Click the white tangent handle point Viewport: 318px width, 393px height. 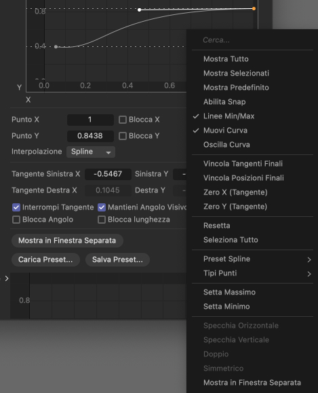(140, 10)
